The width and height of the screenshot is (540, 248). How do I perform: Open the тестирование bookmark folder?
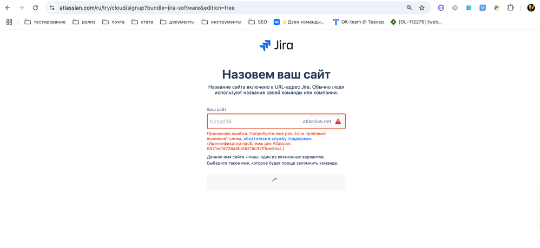click(x=45, y=22)
